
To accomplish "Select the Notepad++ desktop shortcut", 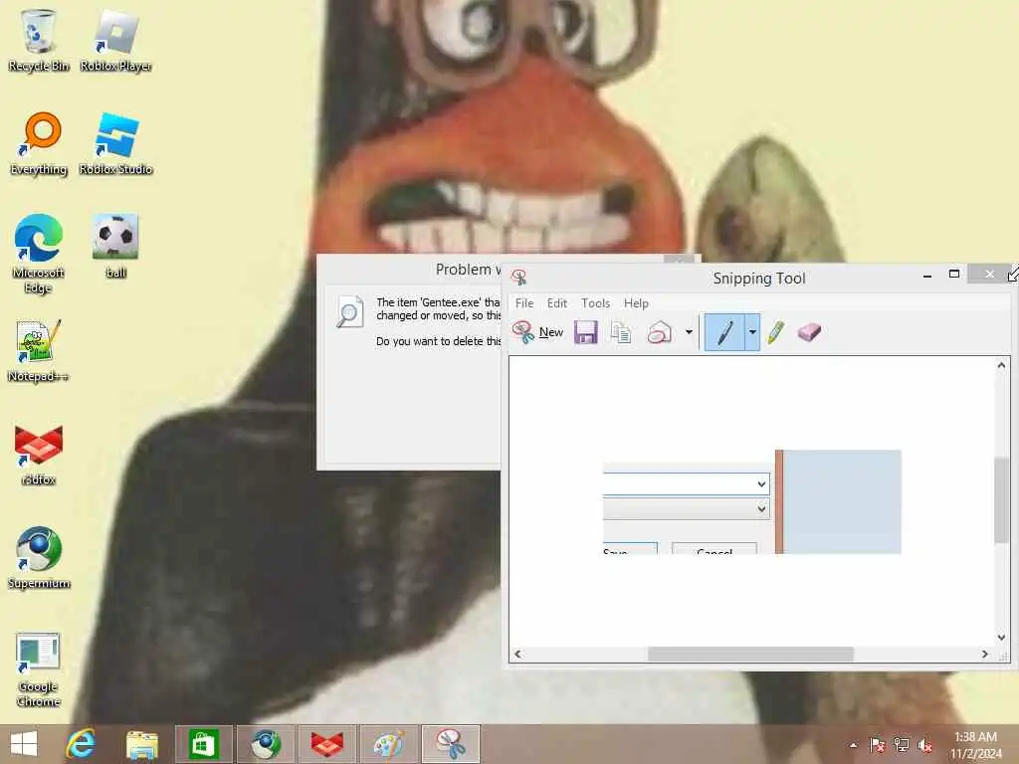I will 39,351.
